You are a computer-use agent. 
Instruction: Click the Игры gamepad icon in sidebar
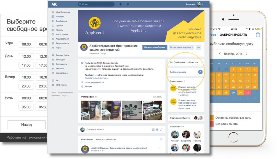[53, 48]
